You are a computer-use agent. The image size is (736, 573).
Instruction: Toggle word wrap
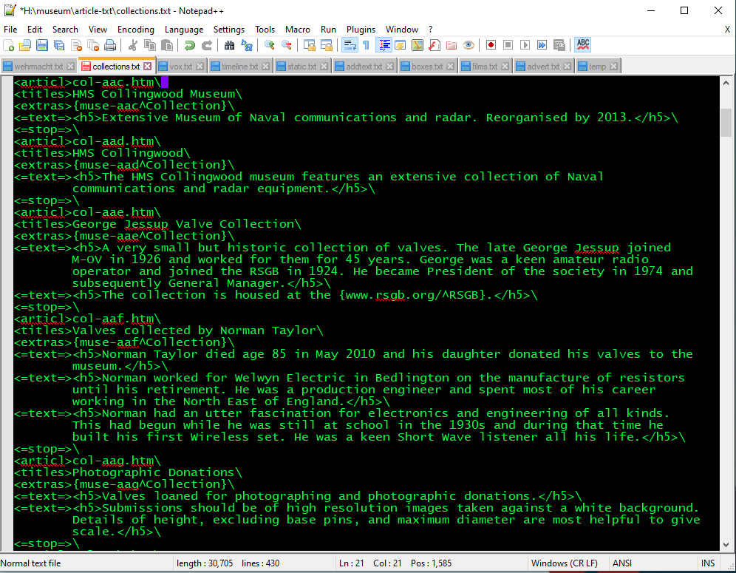coord(350,45)
